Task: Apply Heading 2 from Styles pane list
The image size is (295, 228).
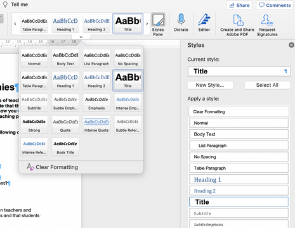Action: pyautogui.click(x=239, y=191)
